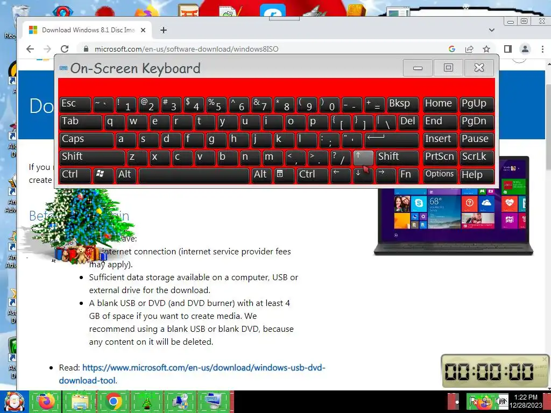Tap the Esc key
This screenshot has height=413, width=551.
(75, 105)
